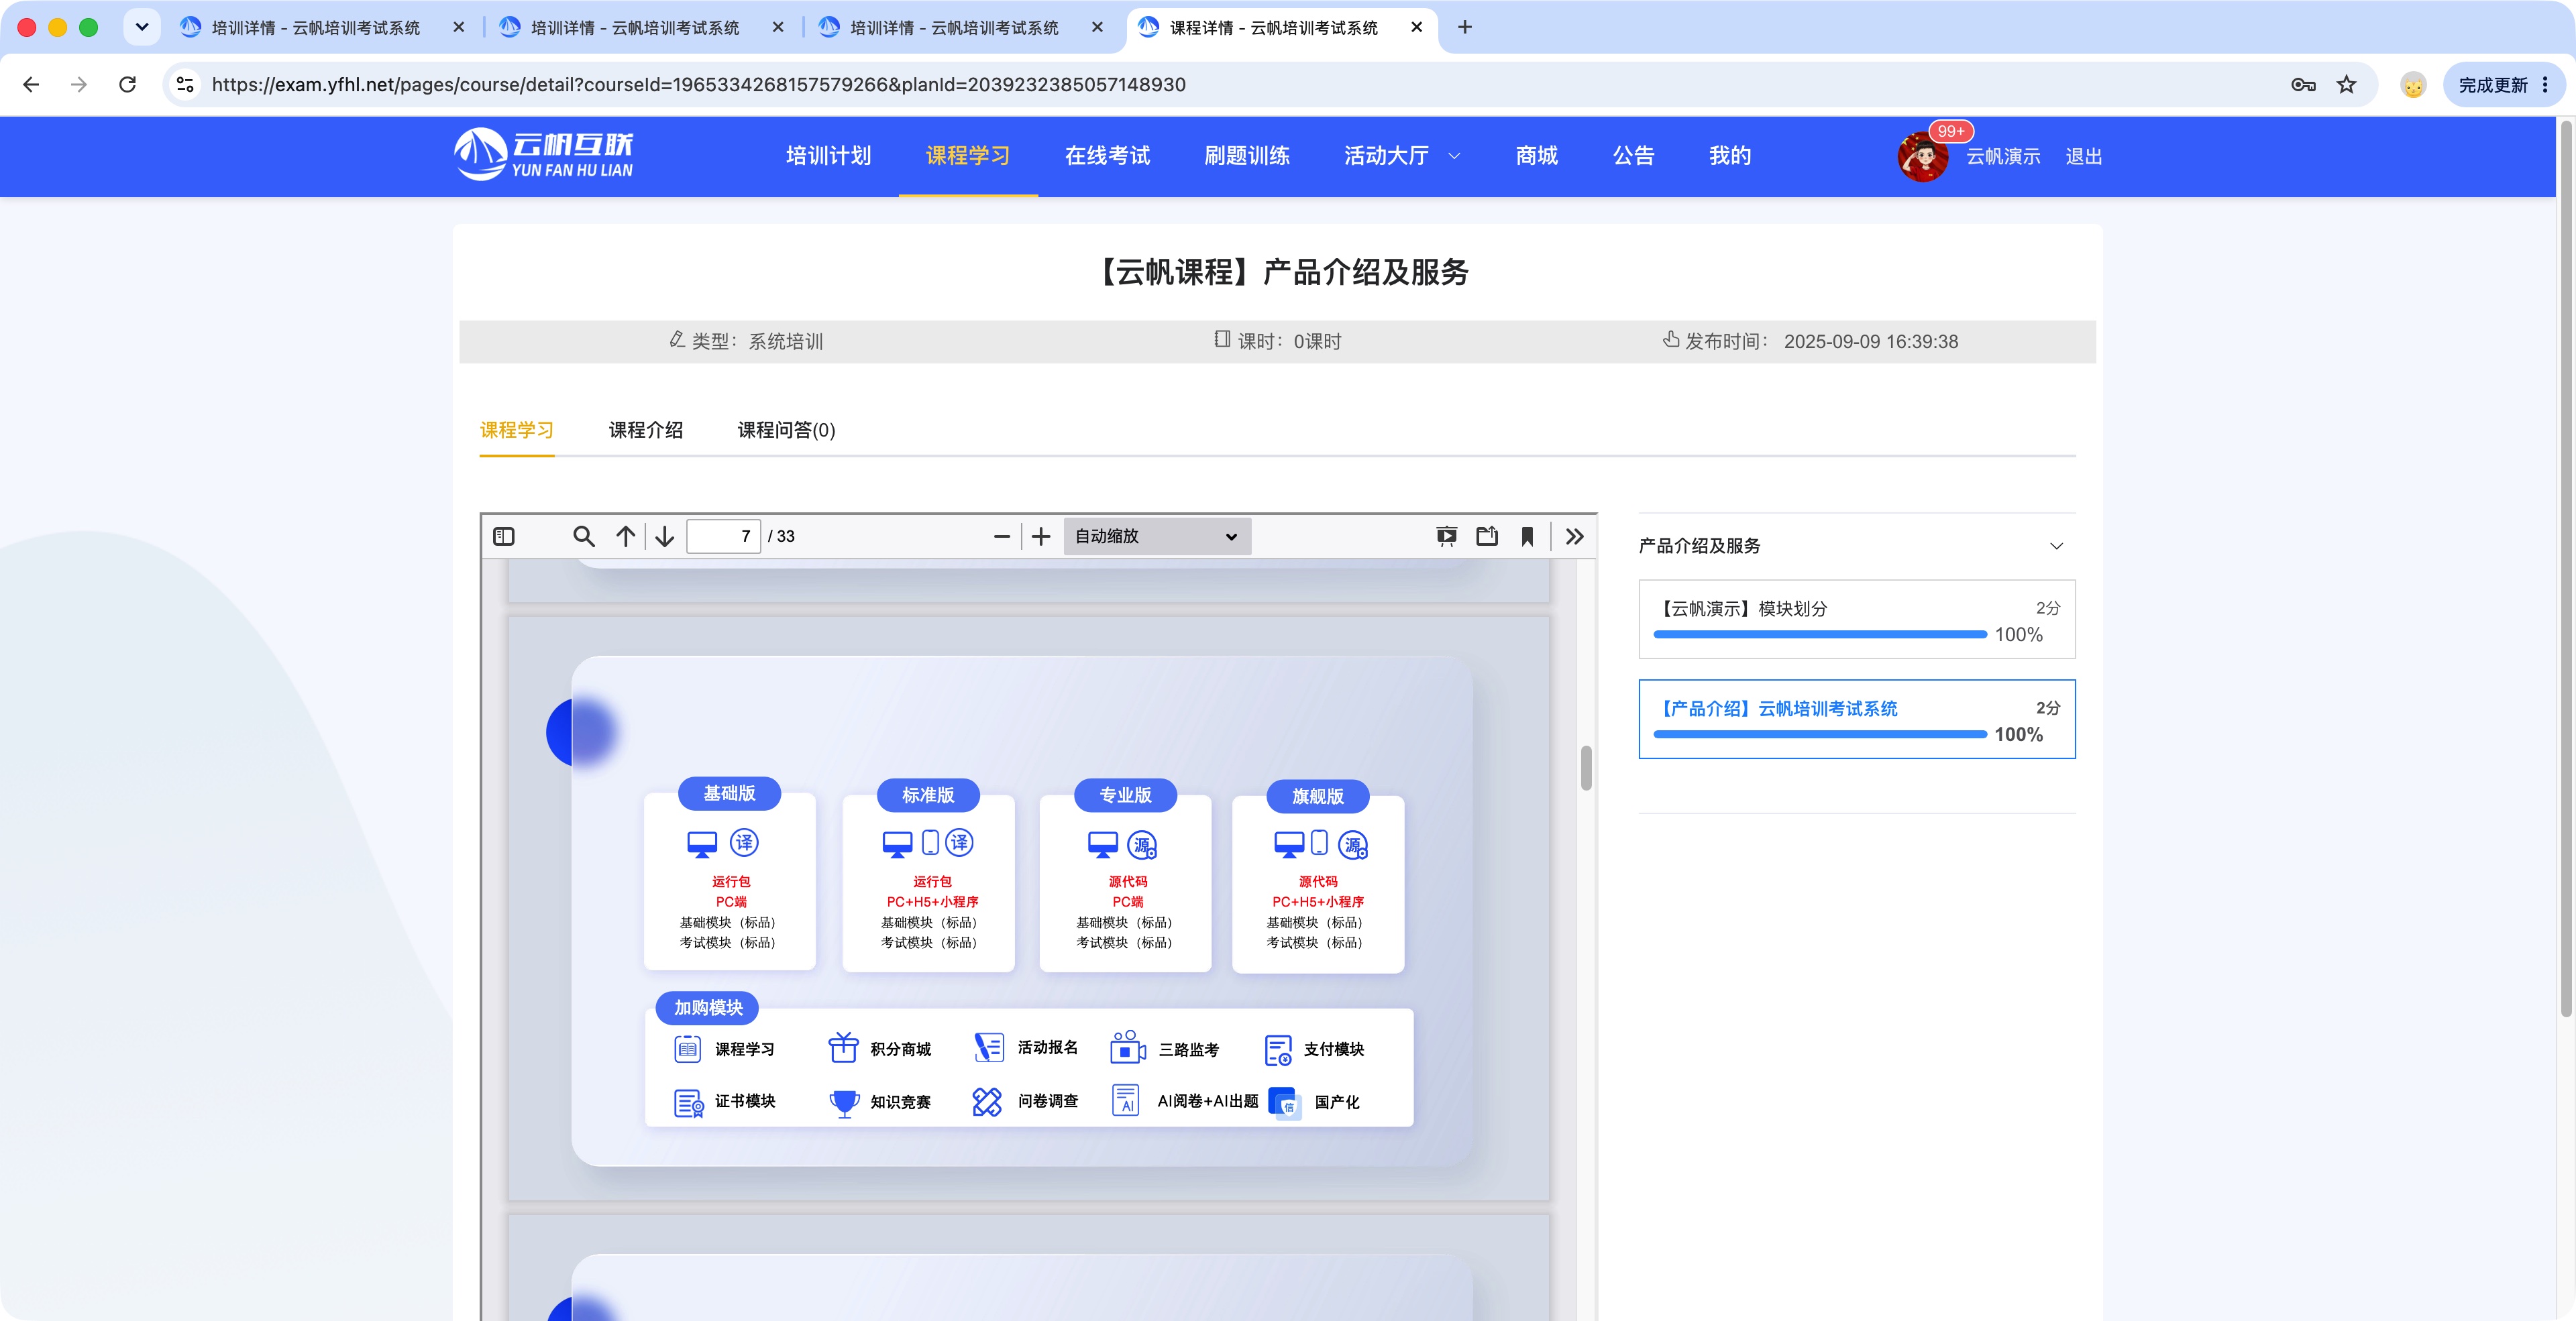2576x1321 pixels.
Task: Close the active 课程详情 browser tab
Action: (1416, 28)
